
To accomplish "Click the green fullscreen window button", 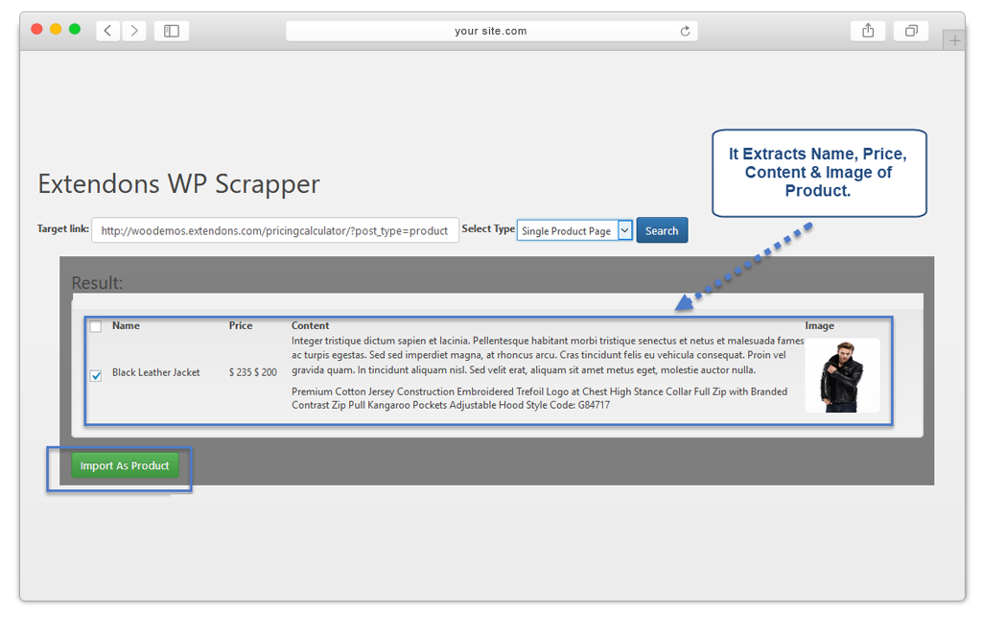I will pyautogui.click(x=75, y=30).
